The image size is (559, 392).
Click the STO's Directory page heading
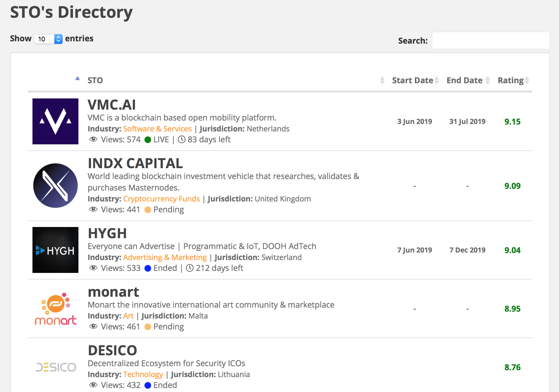click(71, 12)
